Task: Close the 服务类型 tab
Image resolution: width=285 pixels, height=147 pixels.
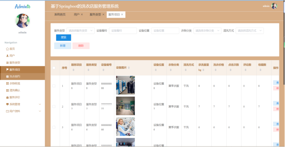Action: [x=103, y=14]
